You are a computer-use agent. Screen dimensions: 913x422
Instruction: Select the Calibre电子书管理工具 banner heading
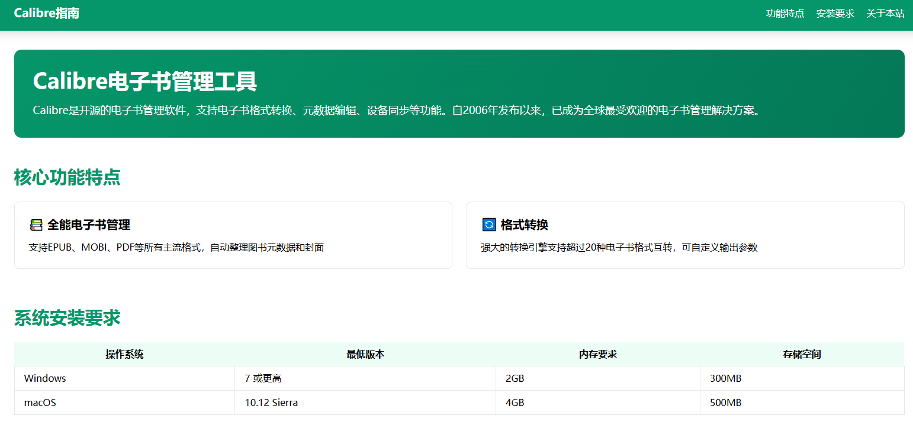click(x=145, y=81)
